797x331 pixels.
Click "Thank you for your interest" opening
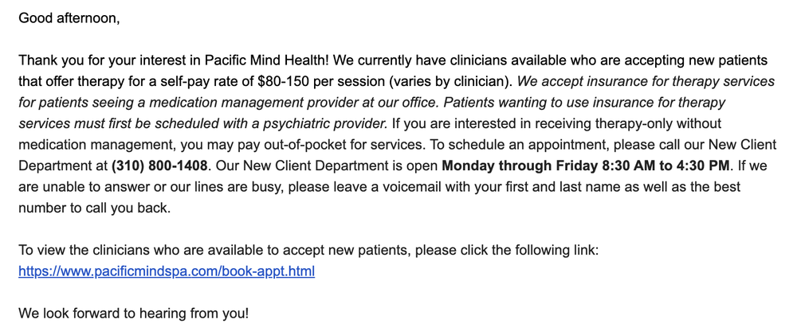point(100,60)
